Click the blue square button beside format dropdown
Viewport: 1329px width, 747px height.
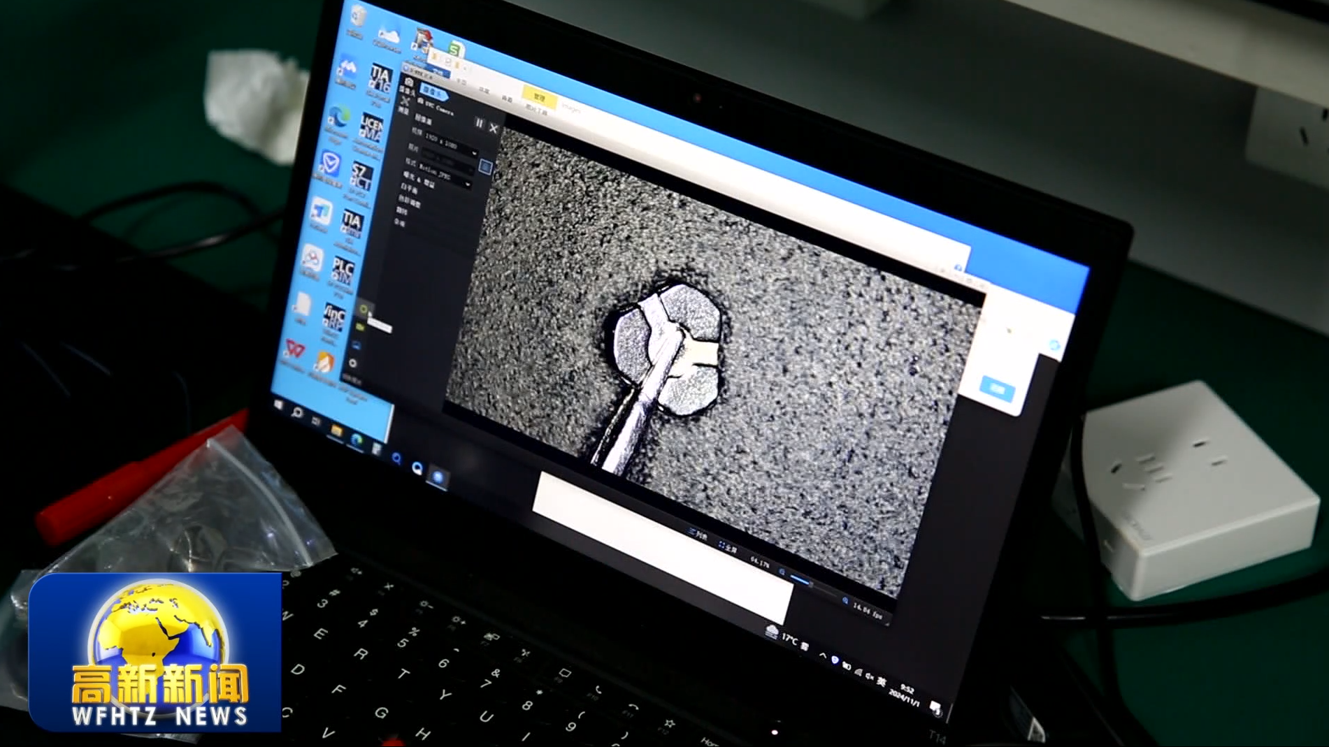[485, 166]
